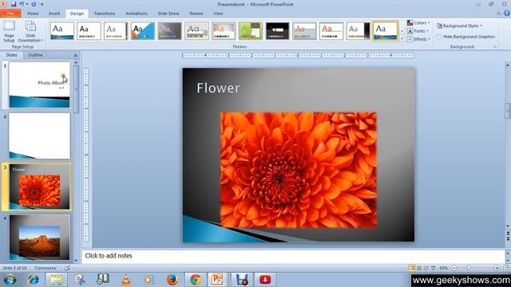Launch Internet Explorer from taskbar
Viewport: 511px width, 287px height.
[34, 280]
